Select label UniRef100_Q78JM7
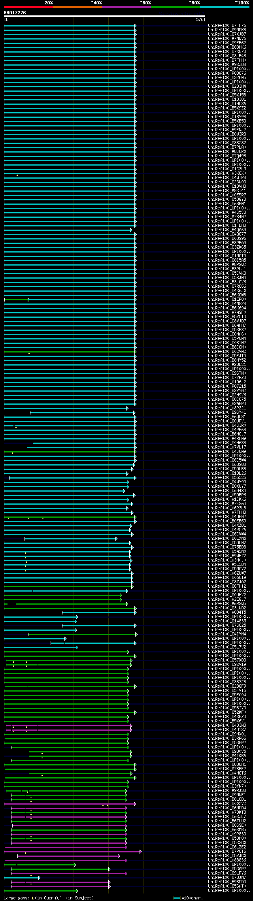Image resolution: width=253 pixels, height=901 pixels. (x=227, y=877)
